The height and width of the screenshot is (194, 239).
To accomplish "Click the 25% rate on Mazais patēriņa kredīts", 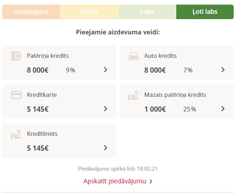I will 190,109.
